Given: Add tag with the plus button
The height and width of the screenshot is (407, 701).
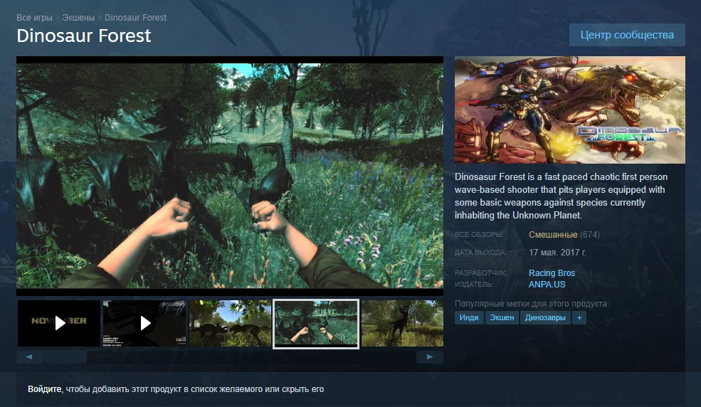Looking at the screenshot, I should click(579, 317).
